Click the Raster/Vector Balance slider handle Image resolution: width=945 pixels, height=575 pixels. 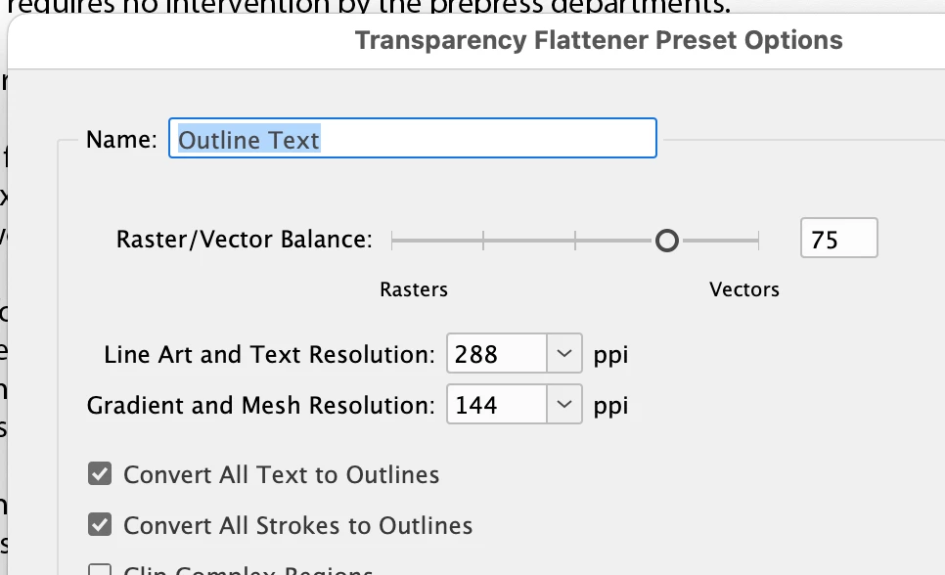(x=667, y=241)
